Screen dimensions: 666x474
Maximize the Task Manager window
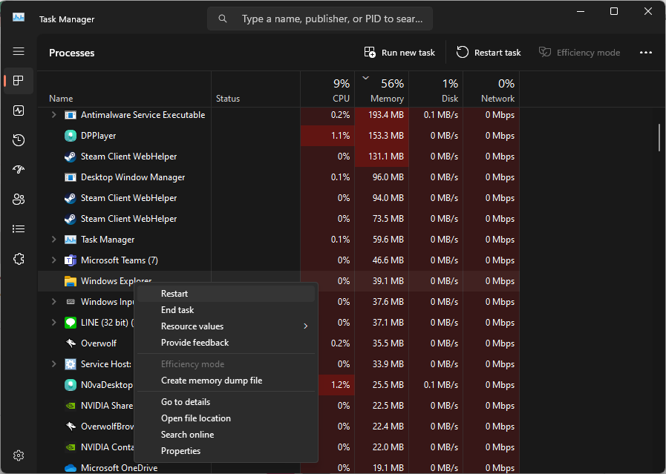tap(614, 11)
